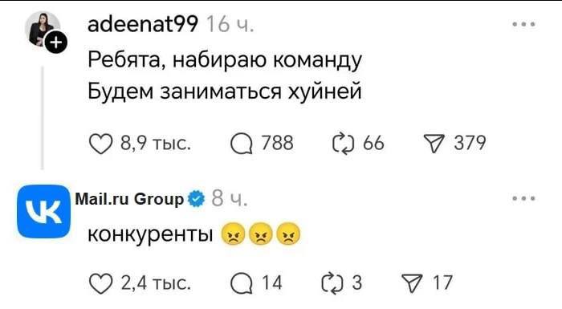Like the Mail.ru Group reply
This screenshot has width=562, height=309.
[100, 283]
